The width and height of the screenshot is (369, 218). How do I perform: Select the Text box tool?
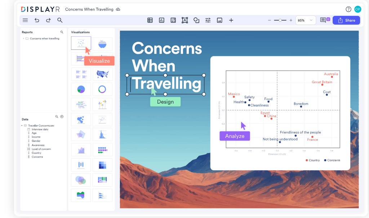click(185, 20)
